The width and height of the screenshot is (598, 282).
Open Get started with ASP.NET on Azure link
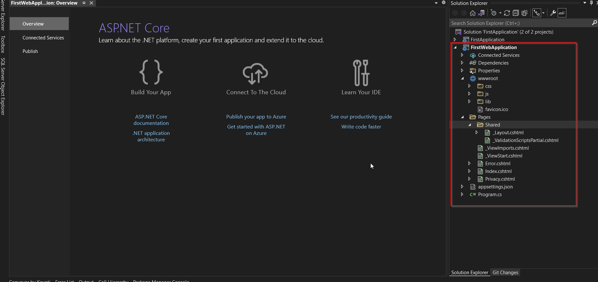pos(256,130)
